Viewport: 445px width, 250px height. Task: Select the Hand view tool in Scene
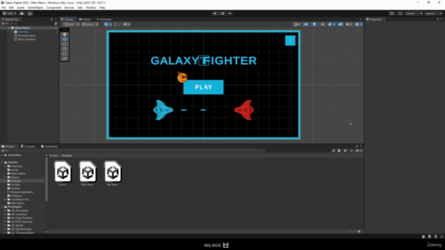[x=65, y=34]
